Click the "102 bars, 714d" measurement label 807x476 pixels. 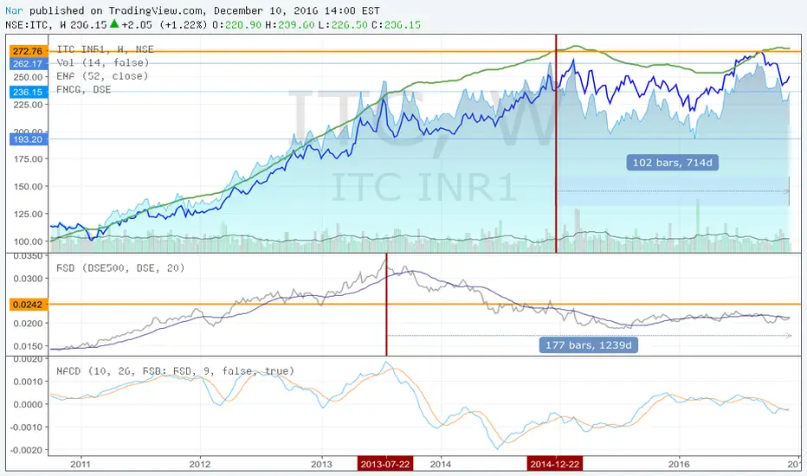pos(672,163)
